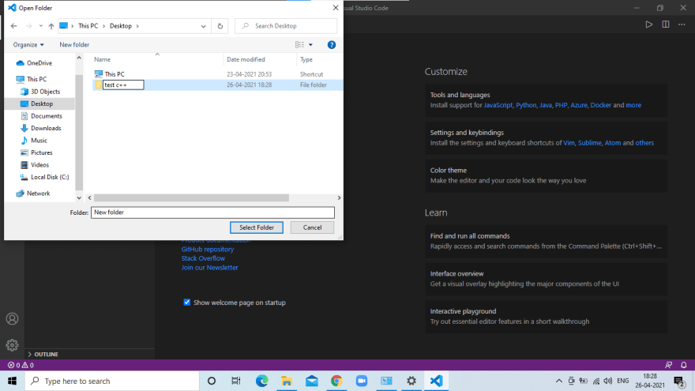Image resolution: width=695 pixels, height=391 pixels.
Task: Open Windows Start menu
Action: (x=13, y=381)
